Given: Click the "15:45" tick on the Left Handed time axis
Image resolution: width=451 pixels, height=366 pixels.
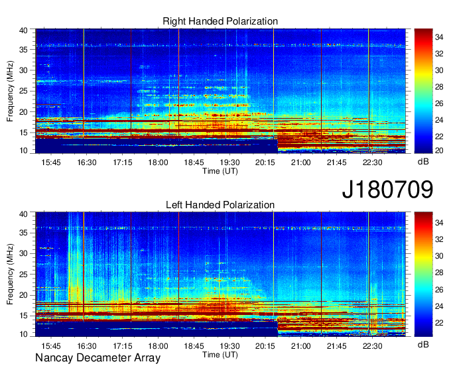Looking at the screenshot, I should click(51, 345).
